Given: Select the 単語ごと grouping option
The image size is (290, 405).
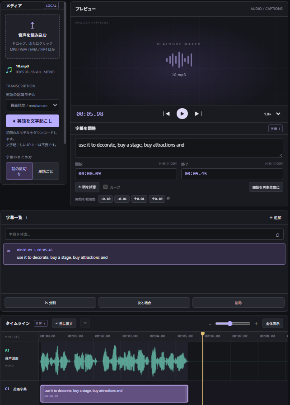Looking at the screenshot, I should click(x=46, y=171).
